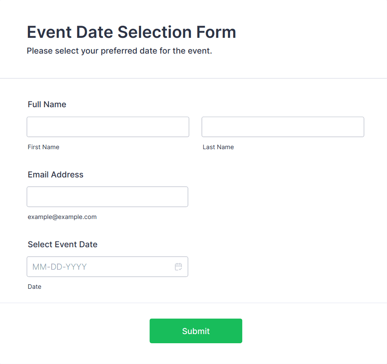Screen dimensions: 387x364
Task: Click the "Date" sublabel below date field
Action: click(x=35, y=287)
